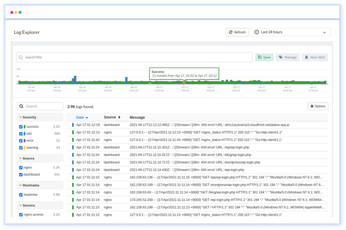Uncheck the leadmine hostname checkbox
346x230 pixels.
coord(21,195)
